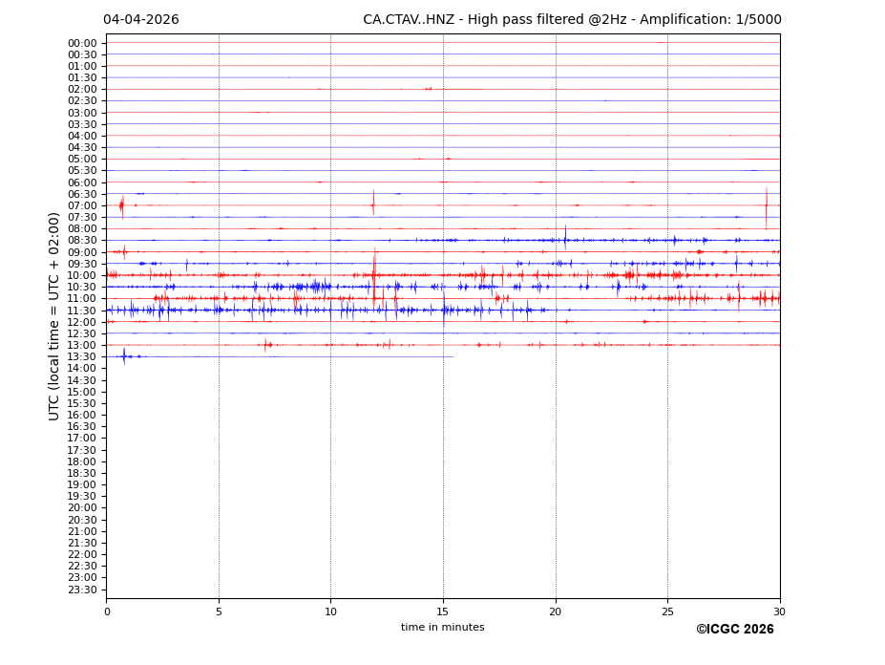This screenshot has width=885, height=665.
Task: Click the 10:00 time row label
Action: (82, 275)
